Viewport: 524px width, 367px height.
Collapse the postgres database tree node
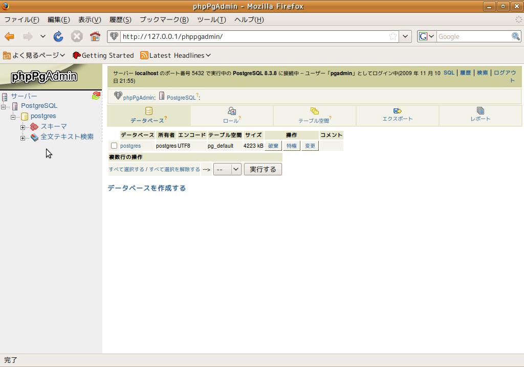[13, 117]
